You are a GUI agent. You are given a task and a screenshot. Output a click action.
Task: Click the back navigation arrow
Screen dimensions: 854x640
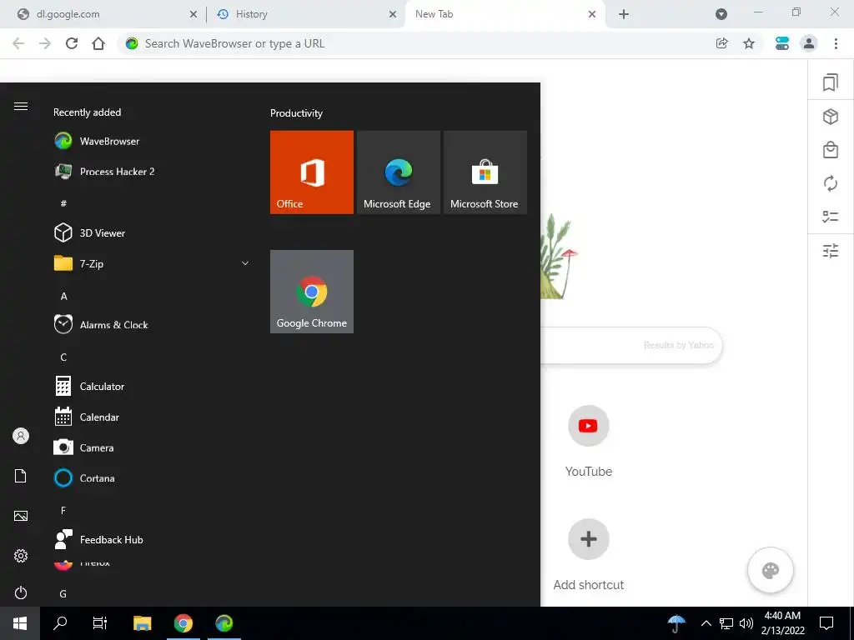18,43
